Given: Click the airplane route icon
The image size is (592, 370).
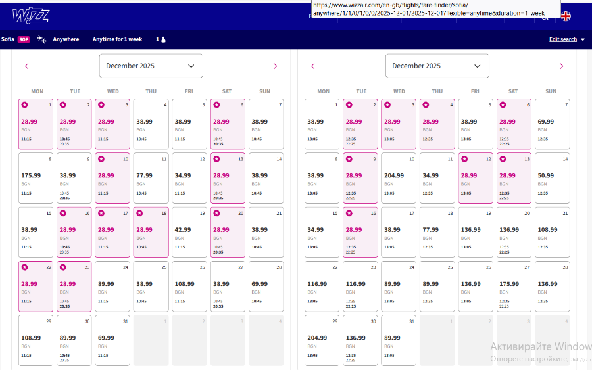Looking at the screenshot, I should (x=41, y=39).
